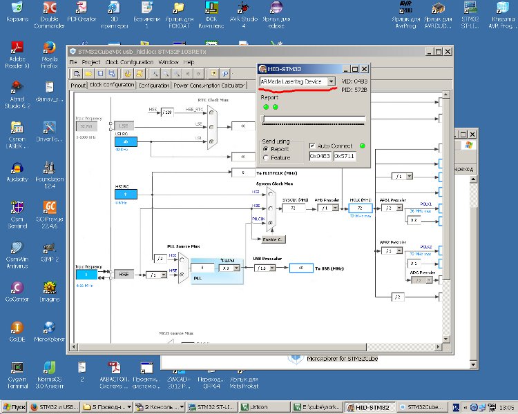Click the first zoom magnifier toolbar icon
This screenshot has height=414, width=518.
pyautogui.click(x=155, y=73)
